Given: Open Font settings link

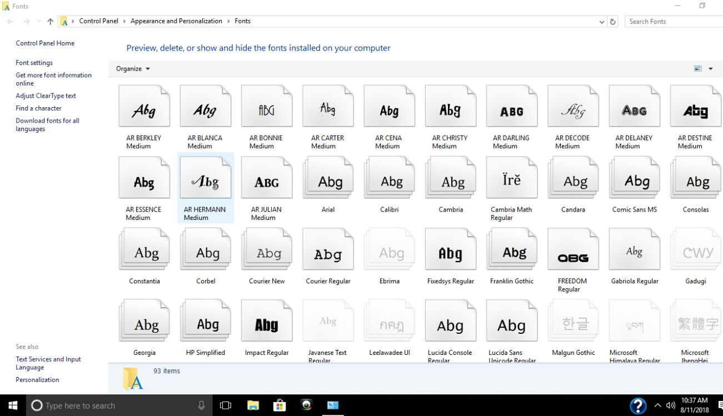Looking at the screenshot, I should coord(34,63).
